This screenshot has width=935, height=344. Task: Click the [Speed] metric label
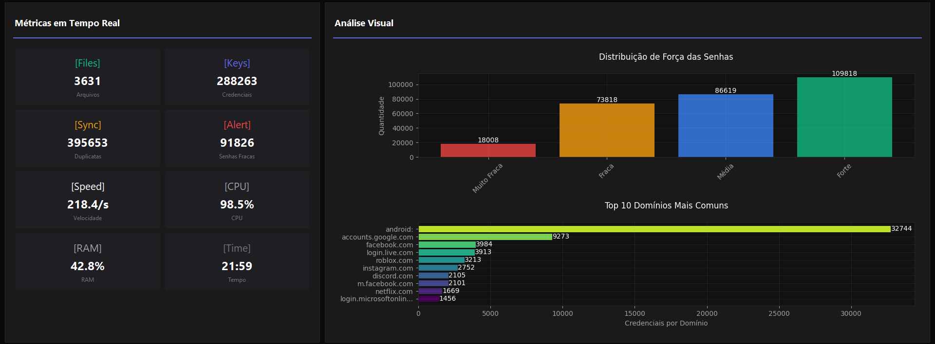pos(88,187)
